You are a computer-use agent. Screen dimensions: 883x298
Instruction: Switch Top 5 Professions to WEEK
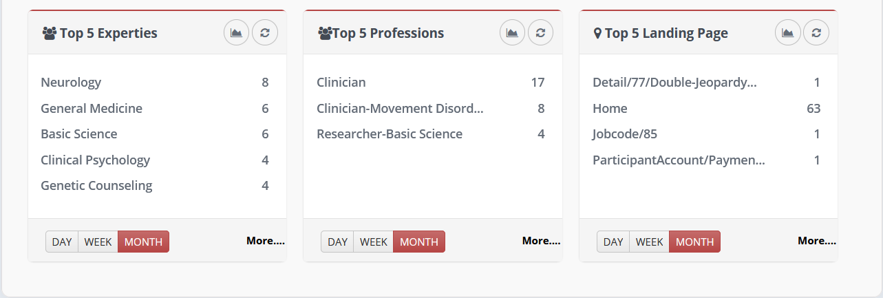click(374, 242)
